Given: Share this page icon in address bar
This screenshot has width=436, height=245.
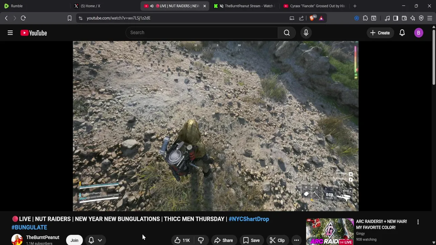Looking at the screenshot, I should (x=301, y=18).
